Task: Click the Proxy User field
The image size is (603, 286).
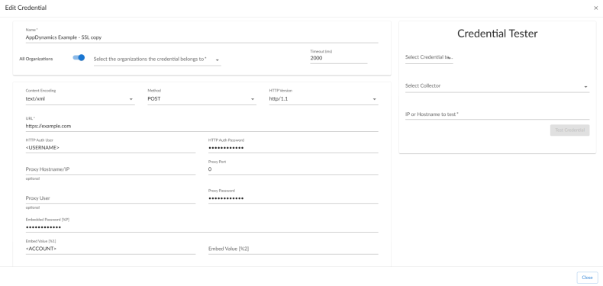Action: (x=111, y=198)
